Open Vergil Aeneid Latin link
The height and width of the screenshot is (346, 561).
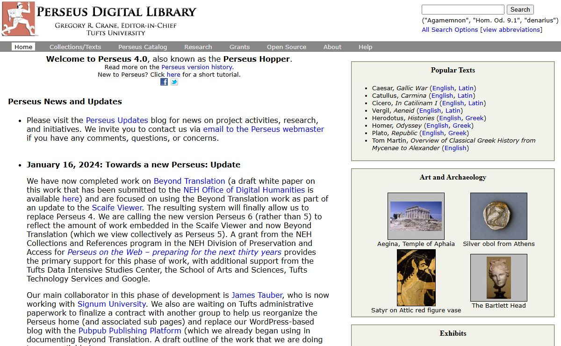click(453, 110)
